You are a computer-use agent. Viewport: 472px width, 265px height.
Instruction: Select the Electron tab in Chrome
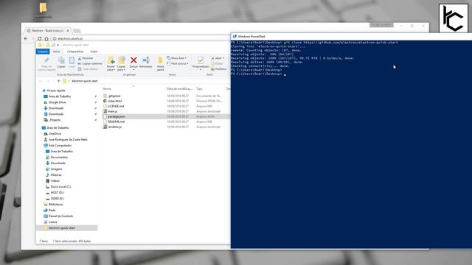47,31
